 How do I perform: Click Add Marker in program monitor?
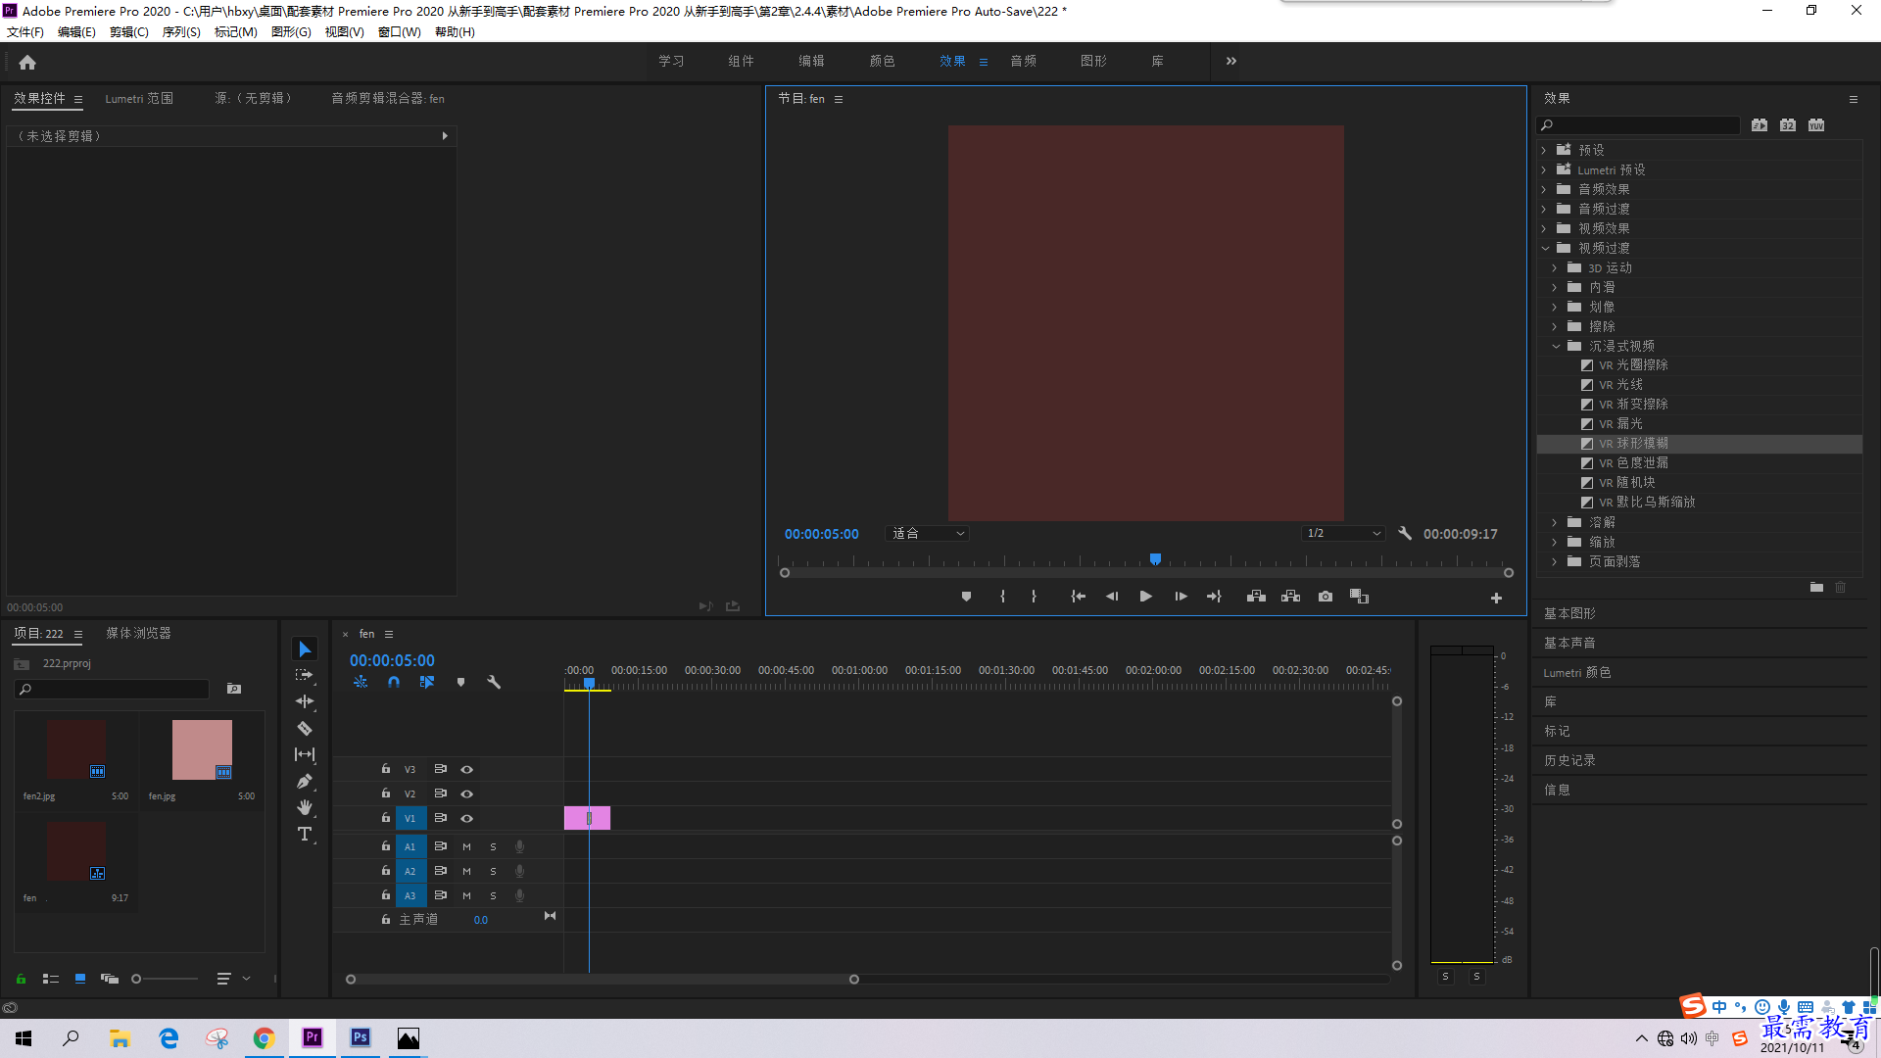coord(966,597)
